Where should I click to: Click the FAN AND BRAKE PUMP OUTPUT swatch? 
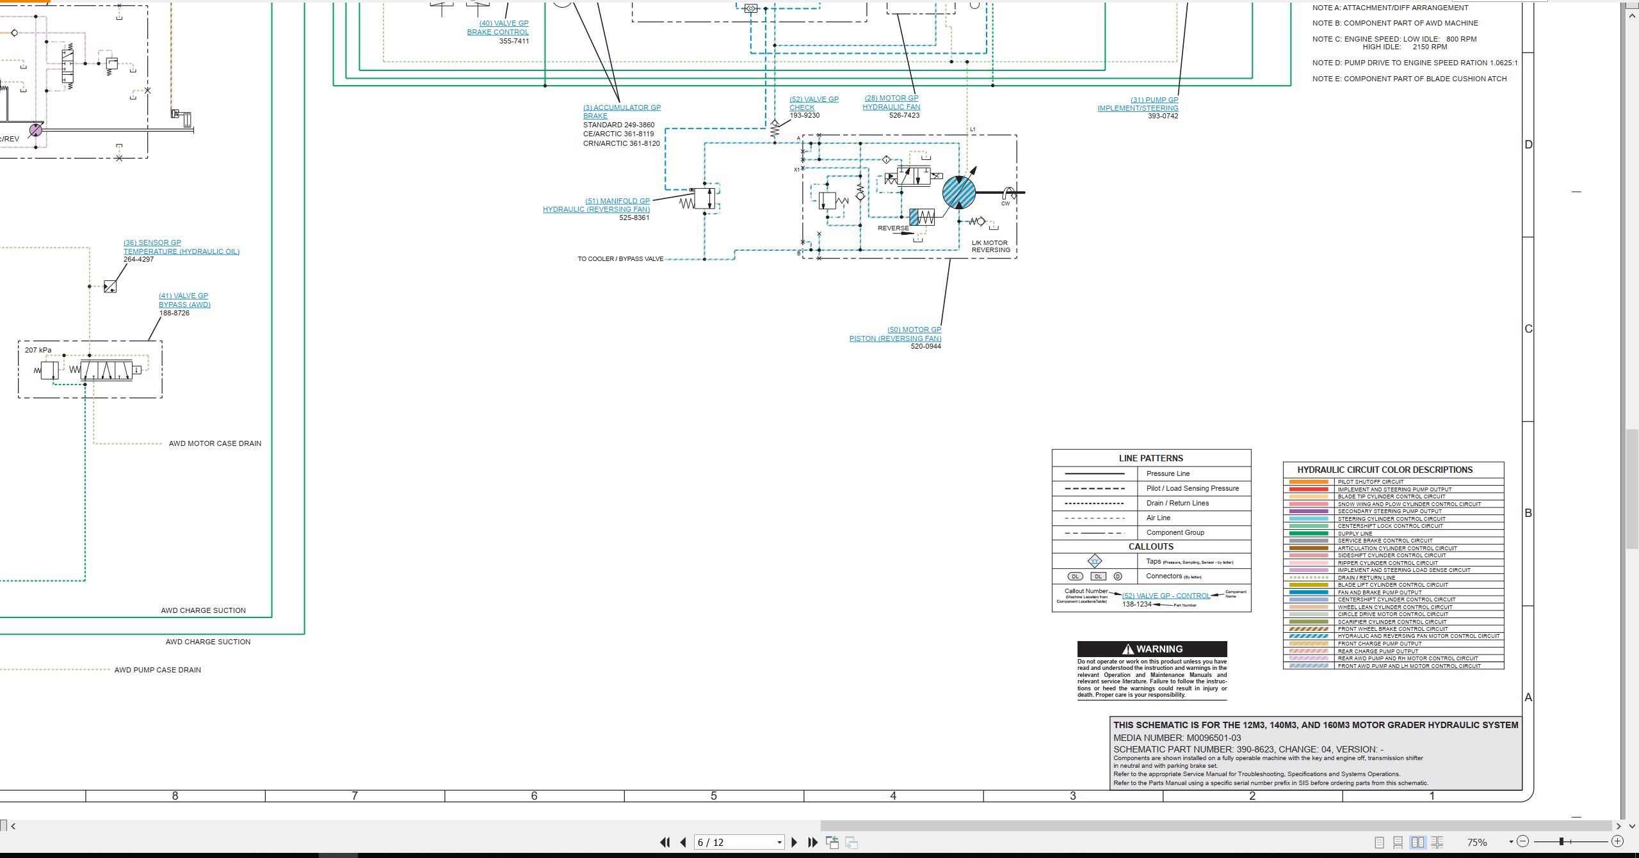[x=1309, y=592]
